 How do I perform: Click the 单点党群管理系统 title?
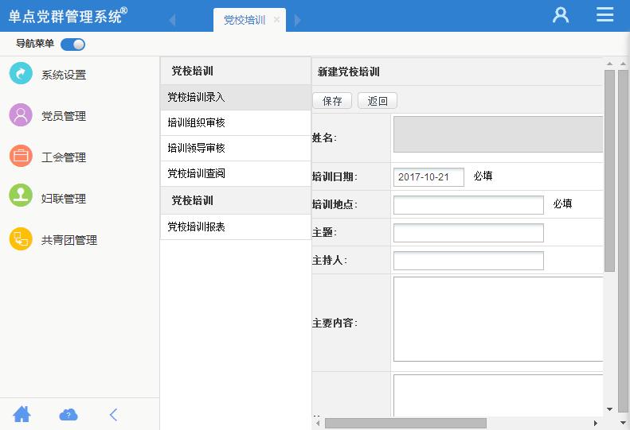[x=68, y=16]
